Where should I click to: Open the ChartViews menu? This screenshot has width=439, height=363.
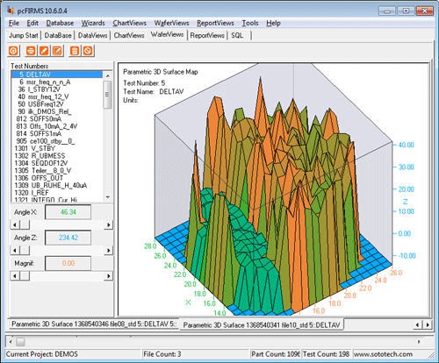pyautogui.click(x=129, y=23)
